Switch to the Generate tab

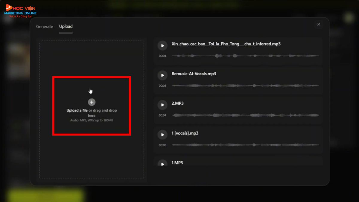[x=45, y=27]
